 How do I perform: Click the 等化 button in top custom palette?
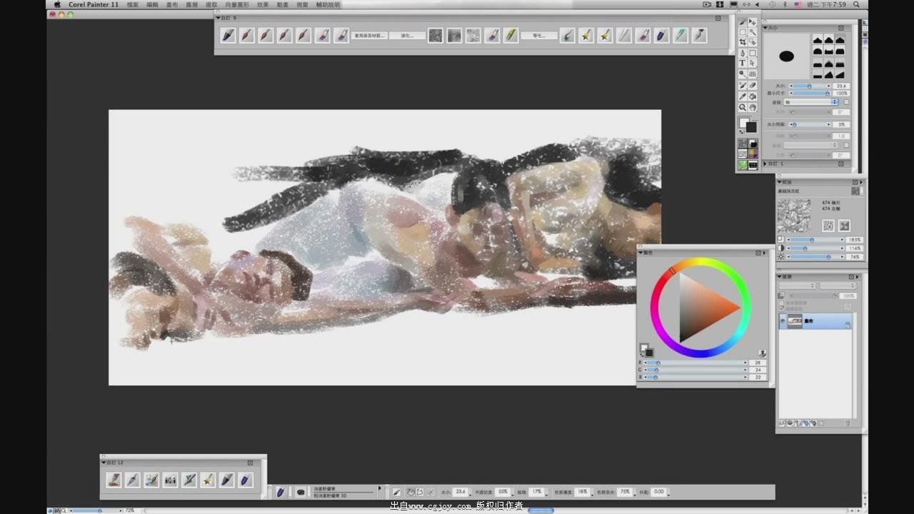coord(539,35)
